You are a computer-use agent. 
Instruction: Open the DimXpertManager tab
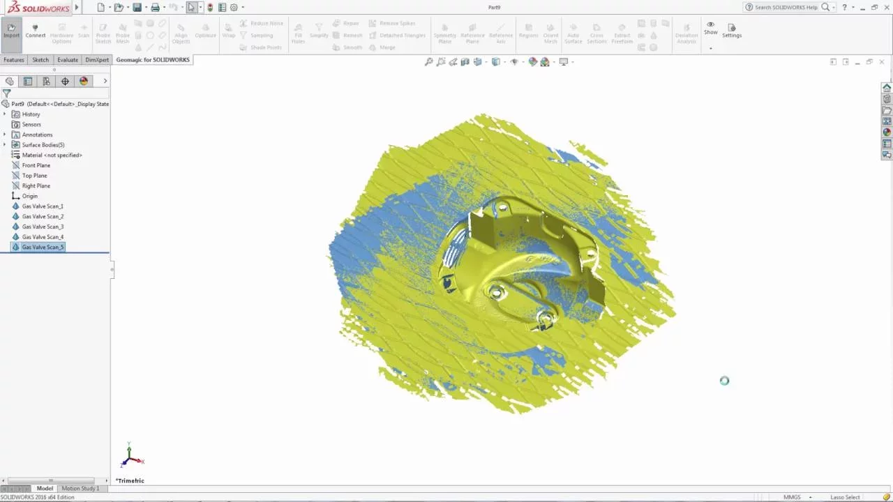[65, 81]
